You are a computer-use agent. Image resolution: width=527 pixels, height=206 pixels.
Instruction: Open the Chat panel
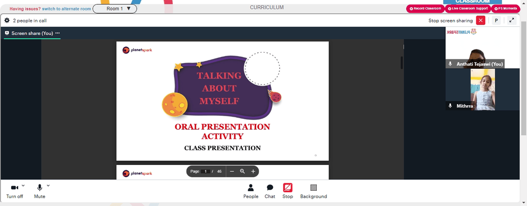pos(270,192)
